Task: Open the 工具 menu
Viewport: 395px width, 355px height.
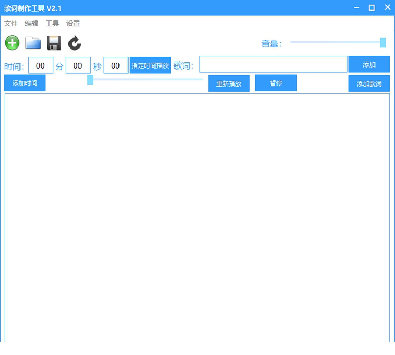Action: [52, 23]
